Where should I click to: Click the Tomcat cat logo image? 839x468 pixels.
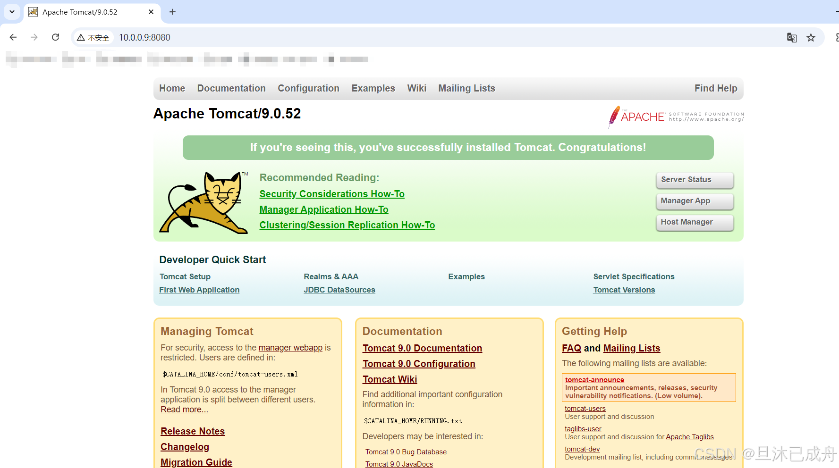[x=204, y=203]
